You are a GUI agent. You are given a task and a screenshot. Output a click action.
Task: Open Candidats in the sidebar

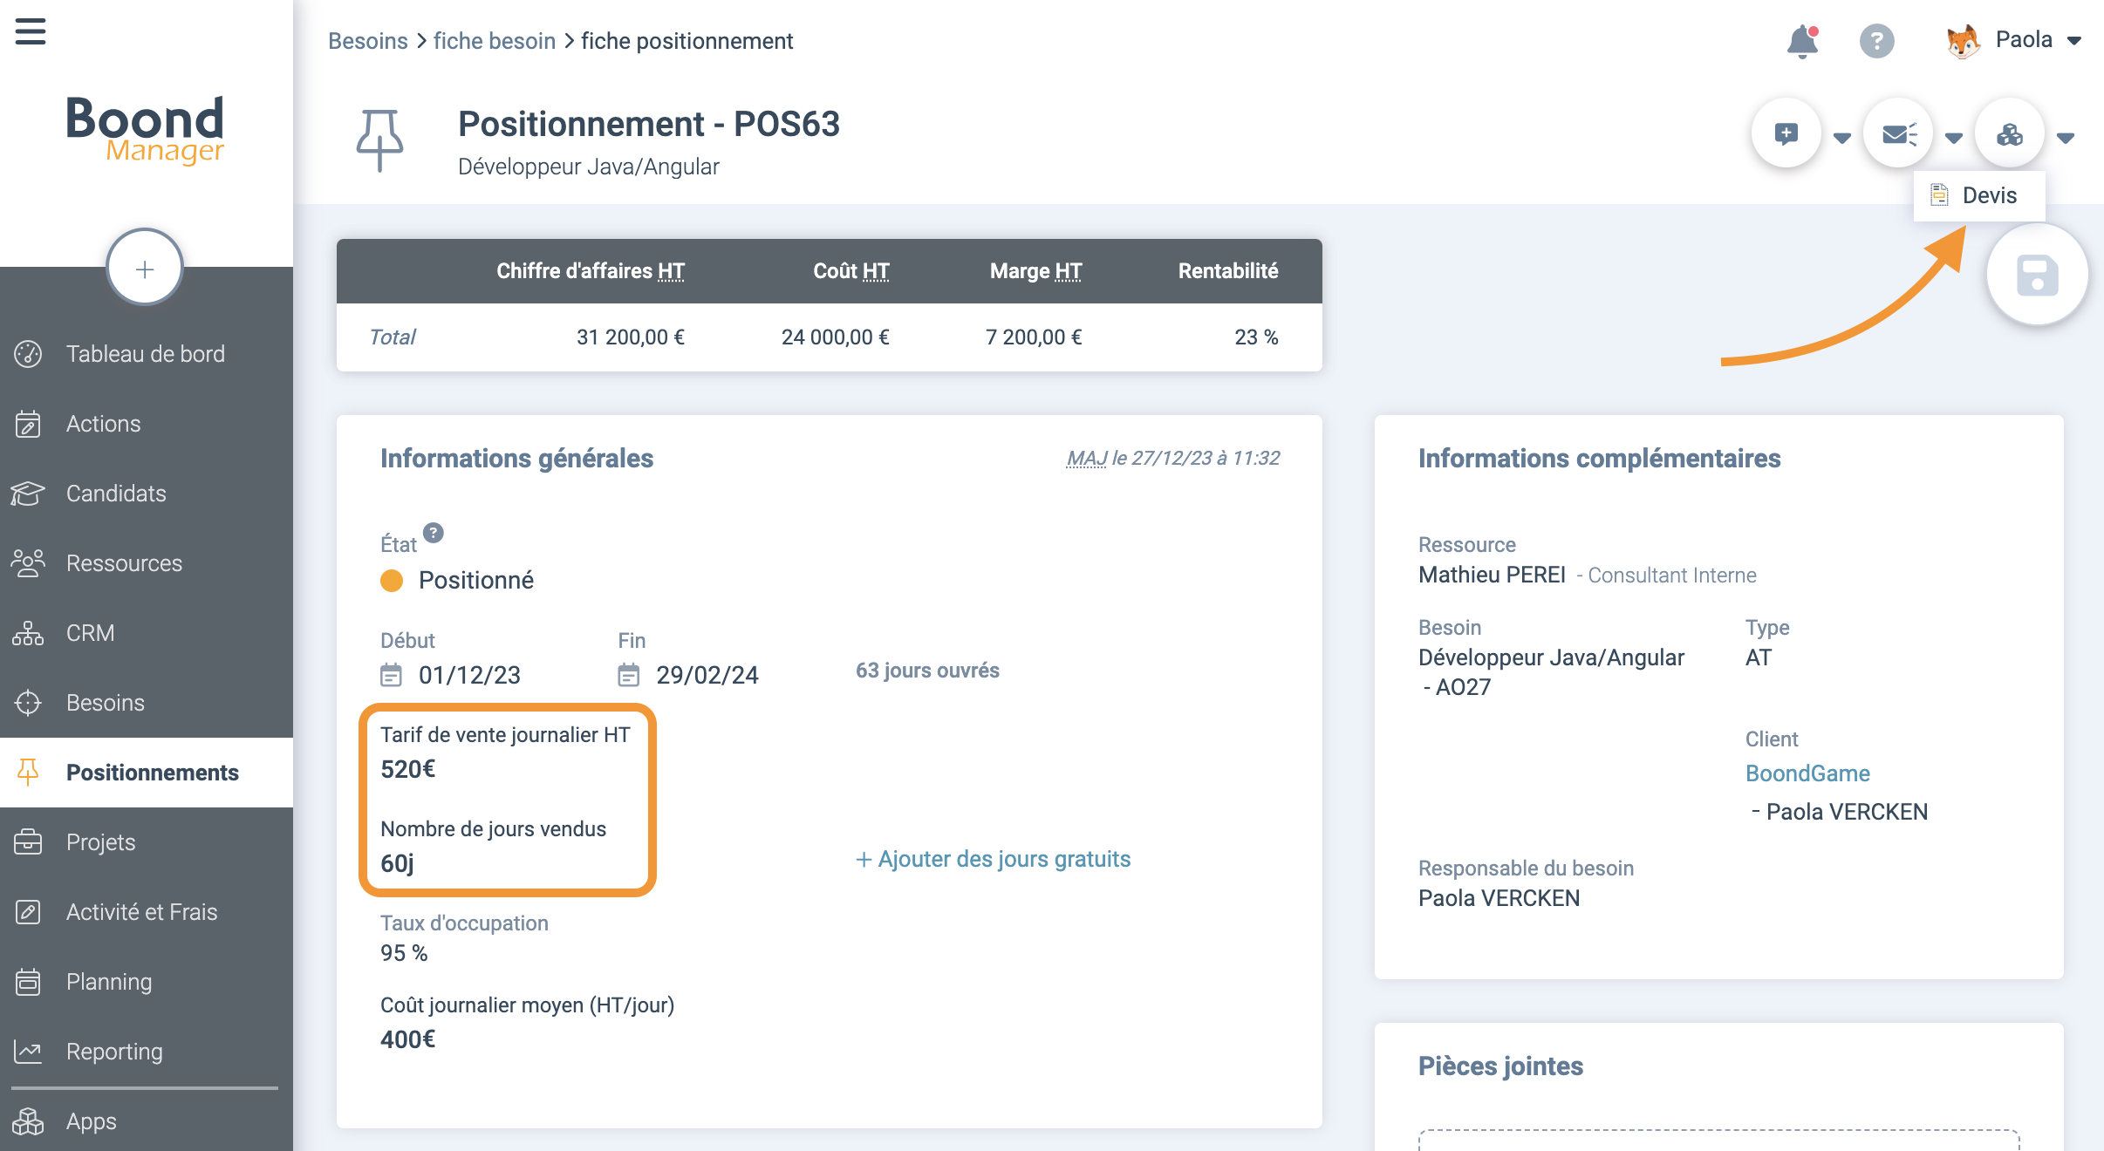(116, 494)
